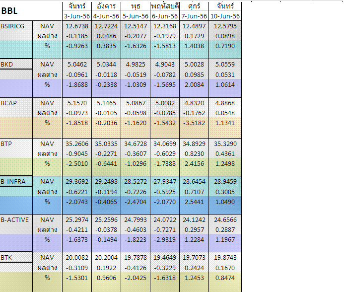Click BTK difference value 0.1922
The width and height of the screenshot is (344, 292).
coord(106,268)
